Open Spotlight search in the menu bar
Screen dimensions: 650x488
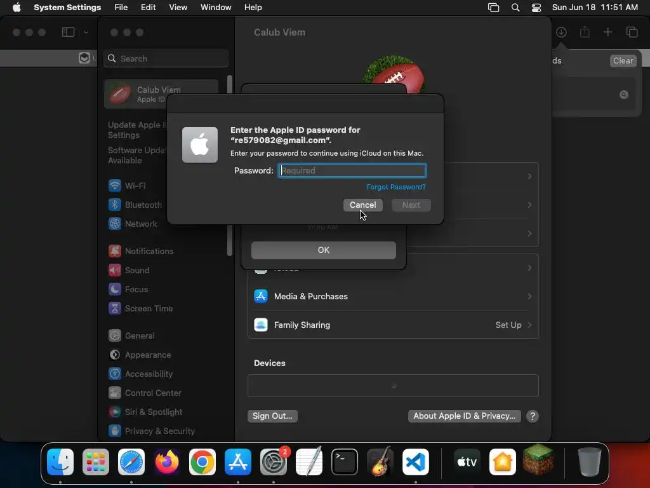pos(515,8)
